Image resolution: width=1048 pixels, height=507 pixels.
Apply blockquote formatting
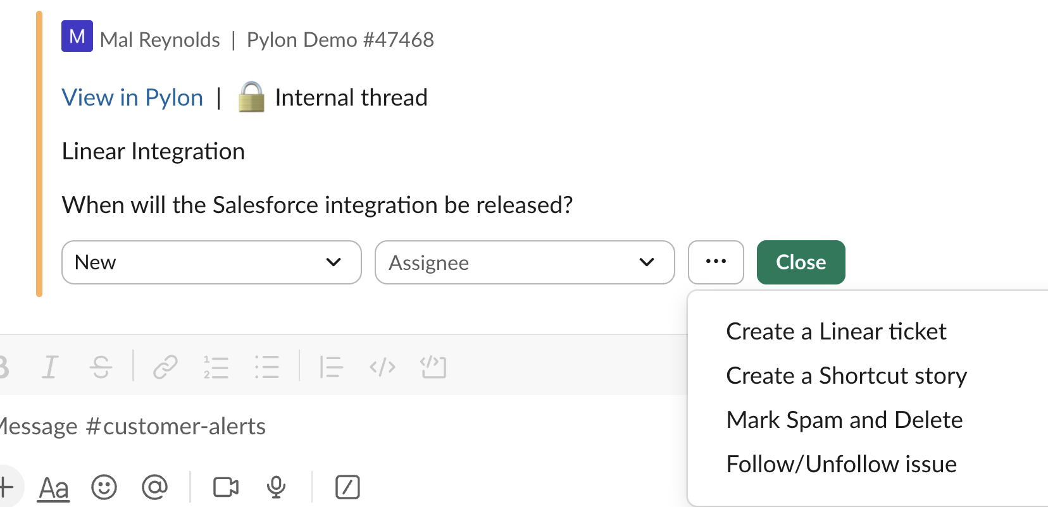point(330,367)
